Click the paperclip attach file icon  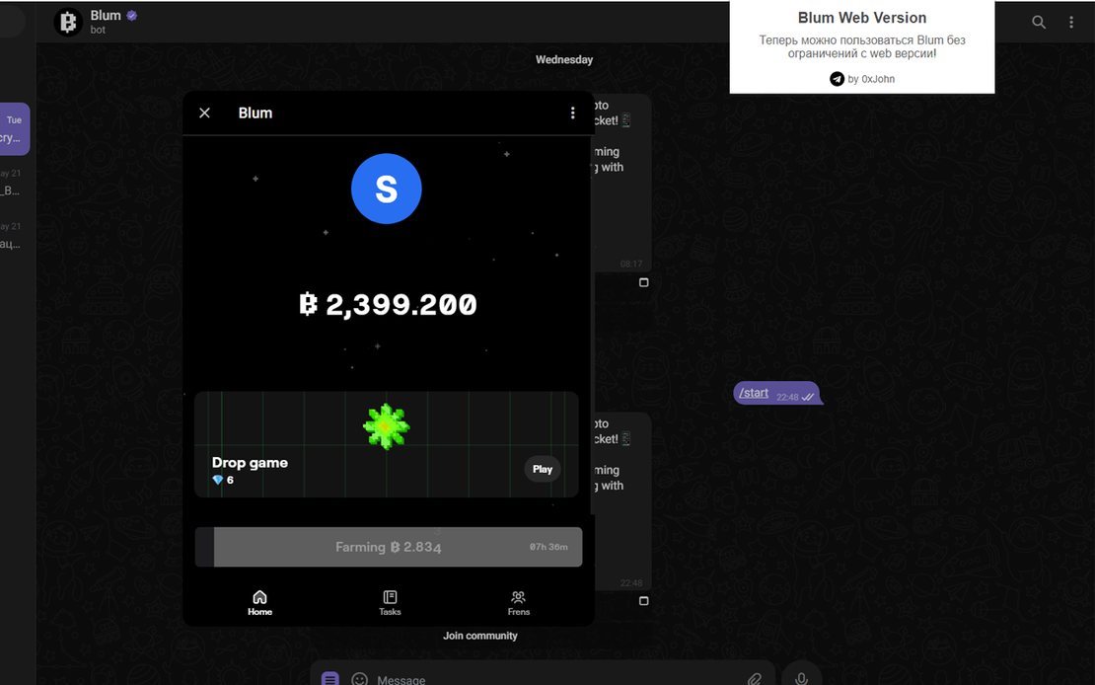point(755,679)
